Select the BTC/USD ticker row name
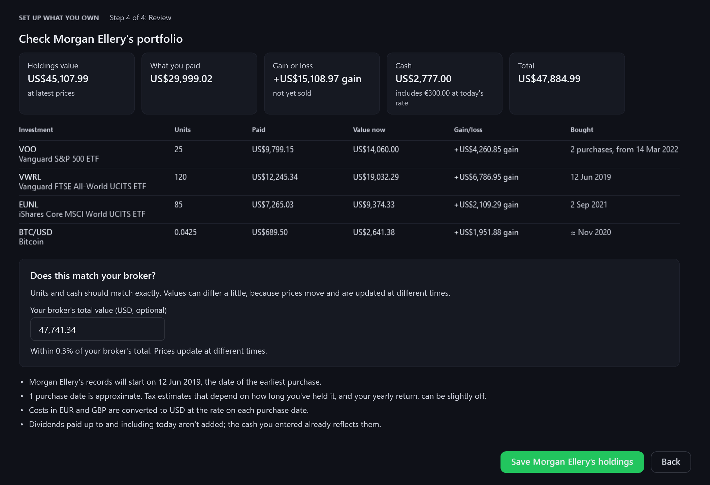 36,232
